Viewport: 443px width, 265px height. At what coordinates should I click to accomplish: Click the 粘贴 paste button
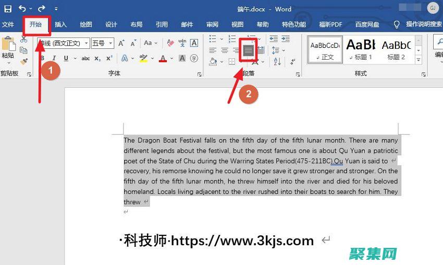point(8,49)
